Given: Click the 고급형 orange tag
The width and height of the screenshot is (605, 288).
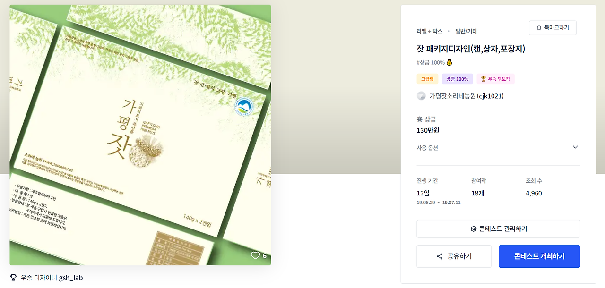Looking at the screenshot, I should coord(427,79).
